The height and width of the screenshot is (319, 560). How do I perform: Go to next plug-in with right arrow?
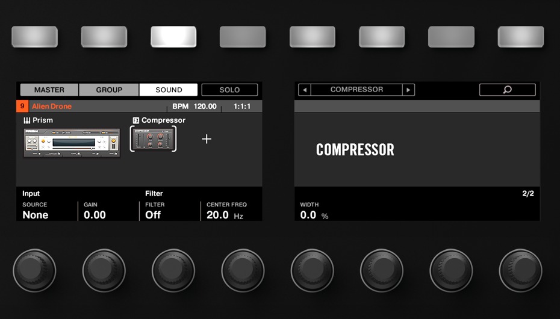tap(408, 90)
